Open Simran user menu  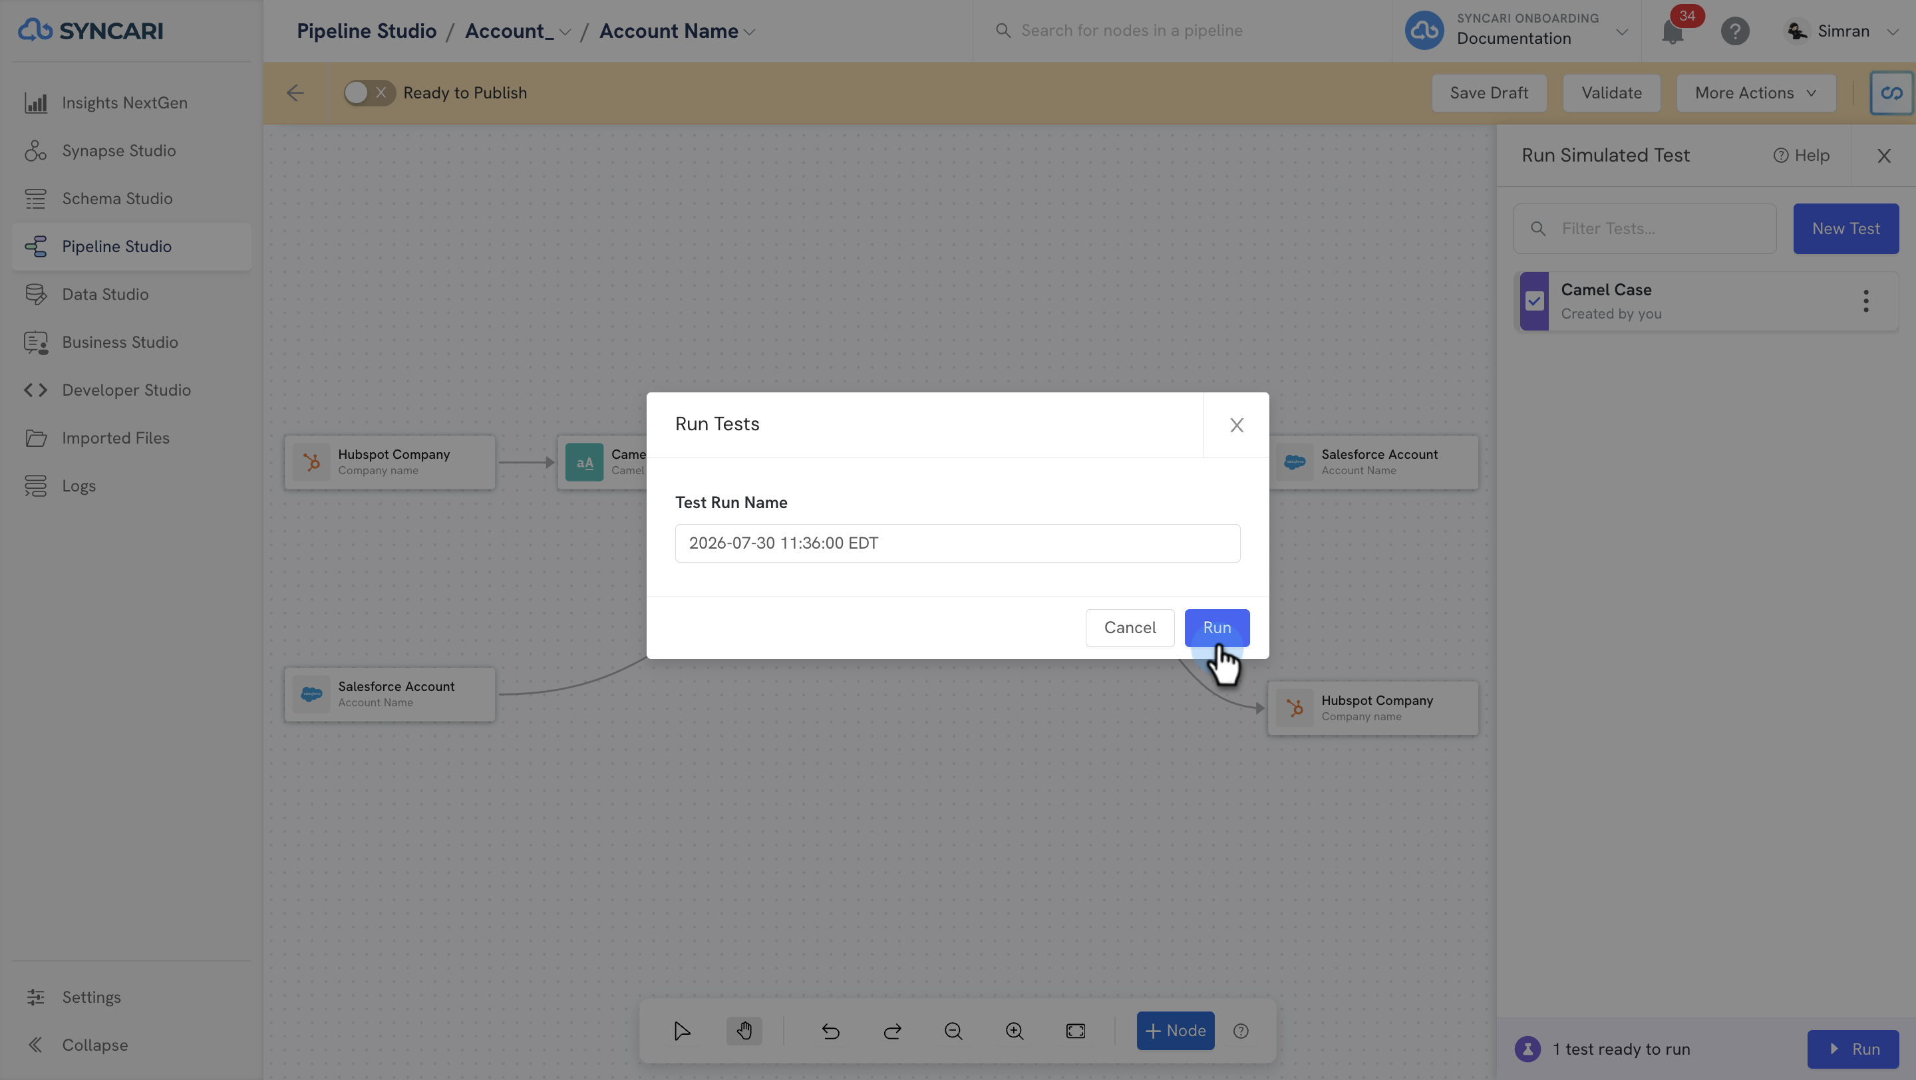(1841, 31)
